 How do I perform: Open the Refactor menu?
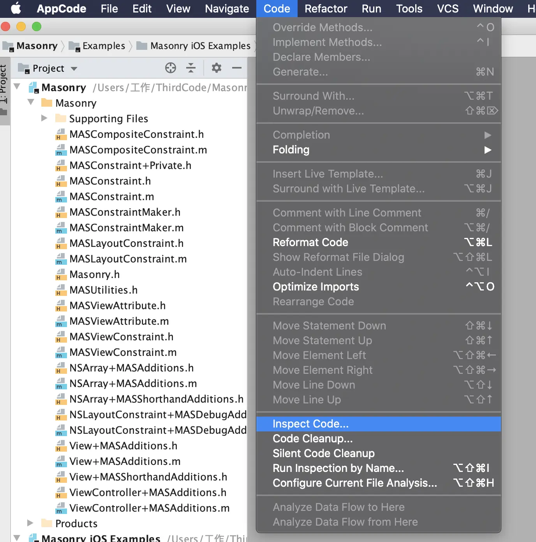pyautogui.click(x=326, y=9)
